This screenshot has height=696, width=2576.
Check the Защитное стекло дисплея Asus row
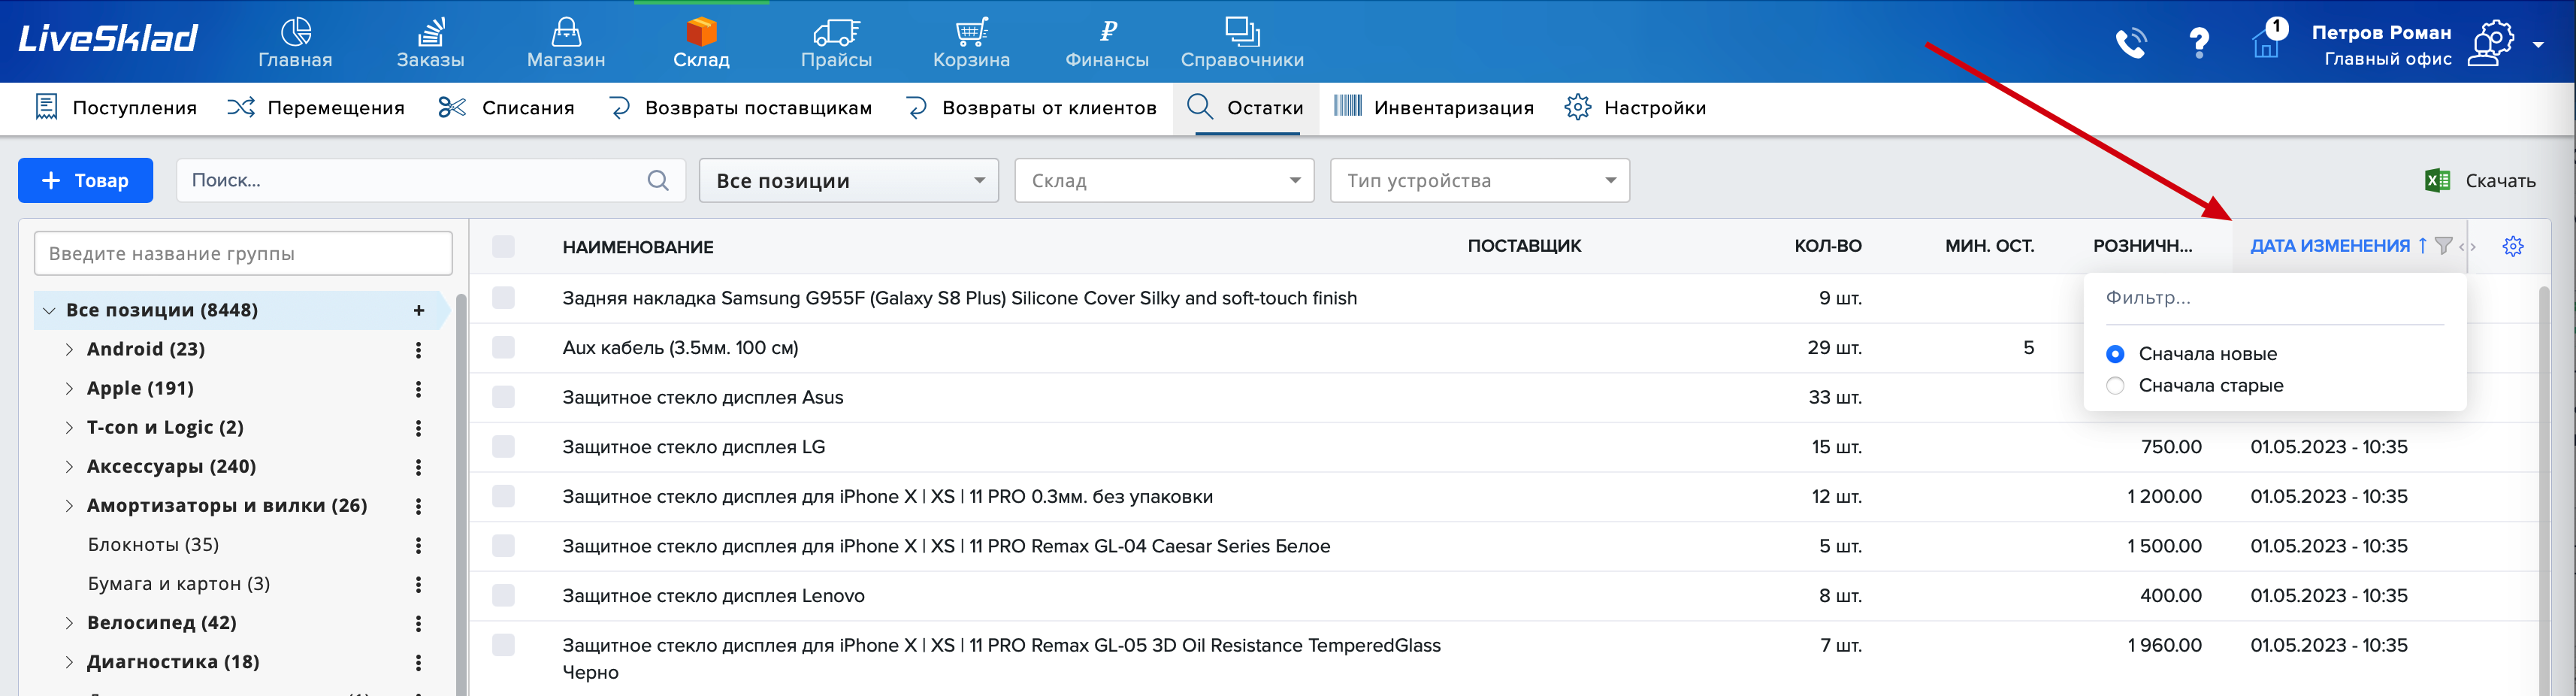click(503, 397)
